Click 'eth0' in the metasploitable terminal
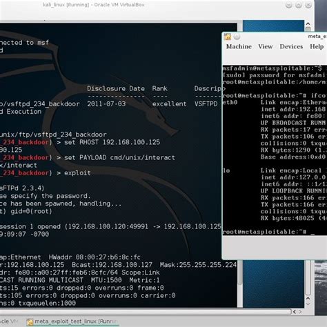 click(230, 102)
